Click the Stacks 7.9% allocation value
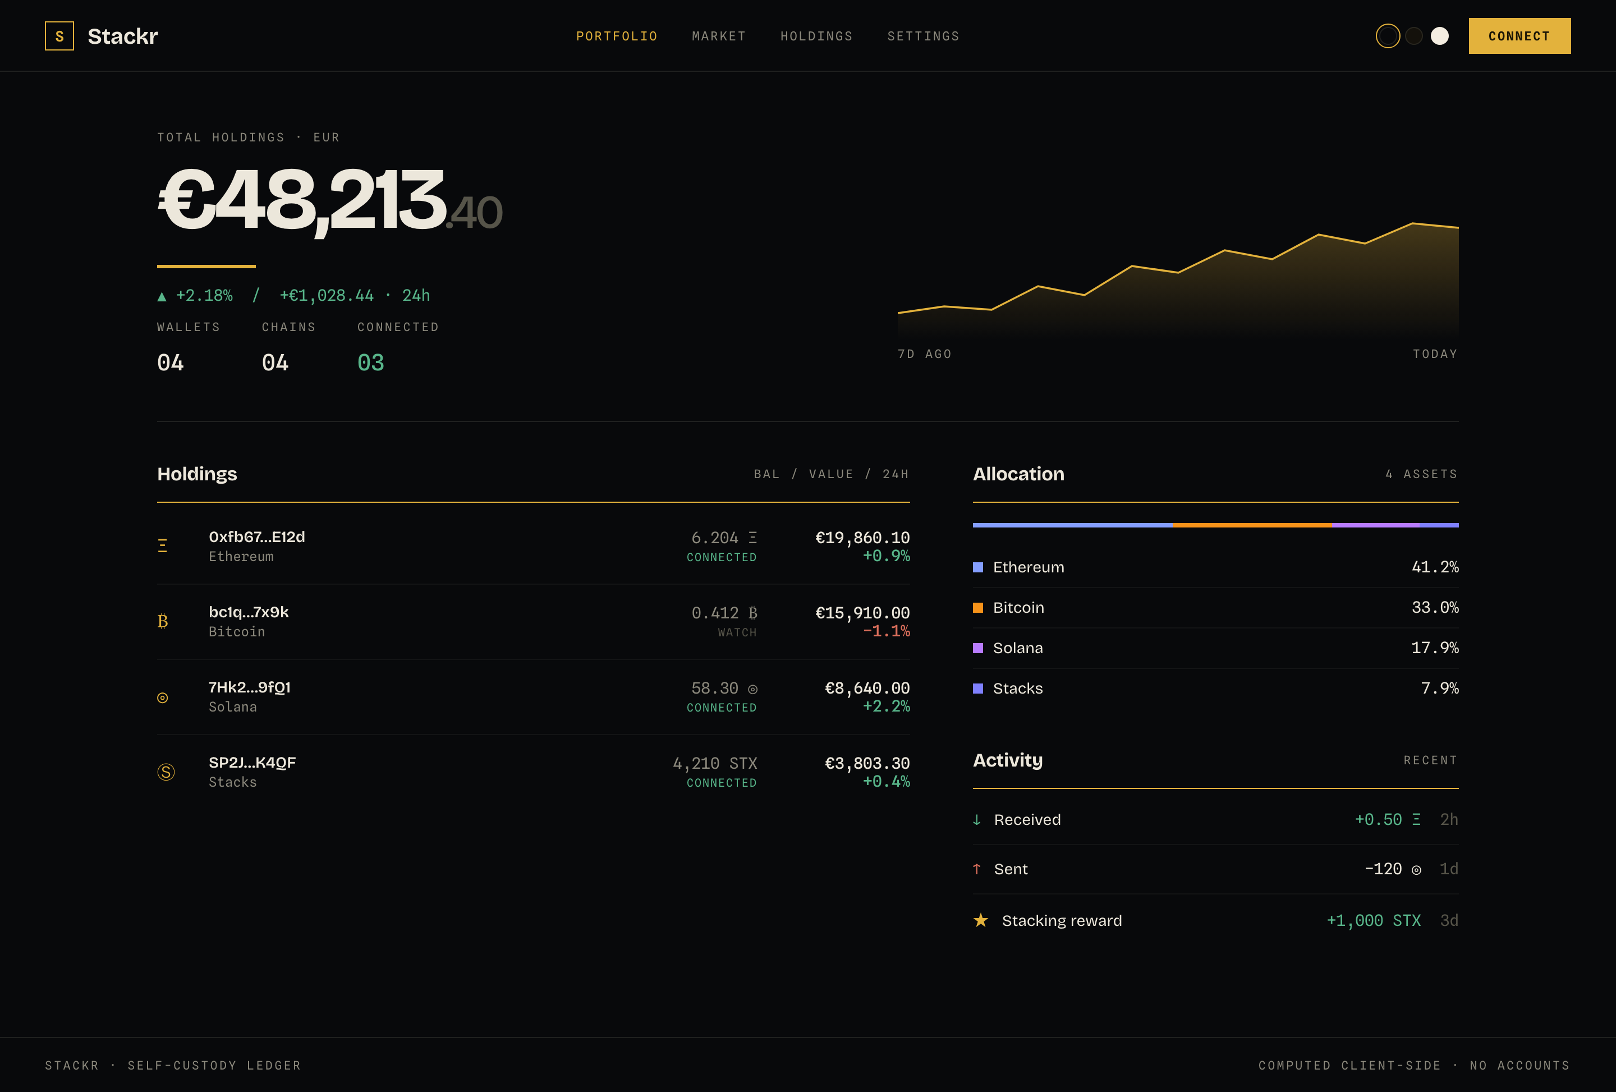Image resolution: width=1616 pixels, height=1092 pixels. tap(1439, 688)
